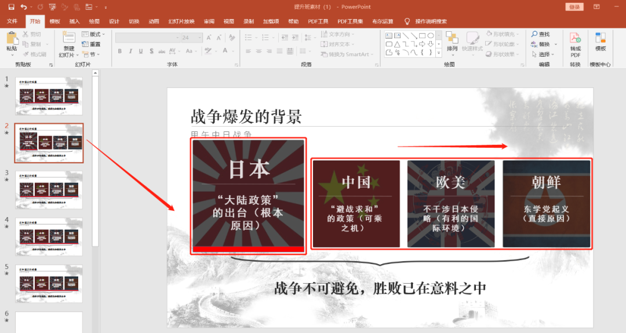Select the text box shape in shapes gallery
Screen dimensions: 626x333
[389, 36]
